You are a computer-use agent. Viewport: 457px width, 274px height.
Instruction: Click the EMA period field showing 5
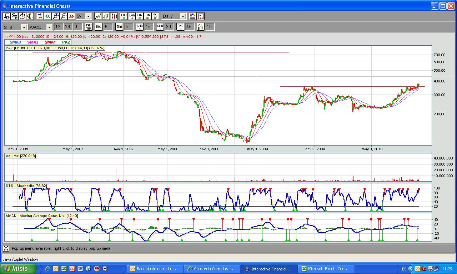pos(129,27)
